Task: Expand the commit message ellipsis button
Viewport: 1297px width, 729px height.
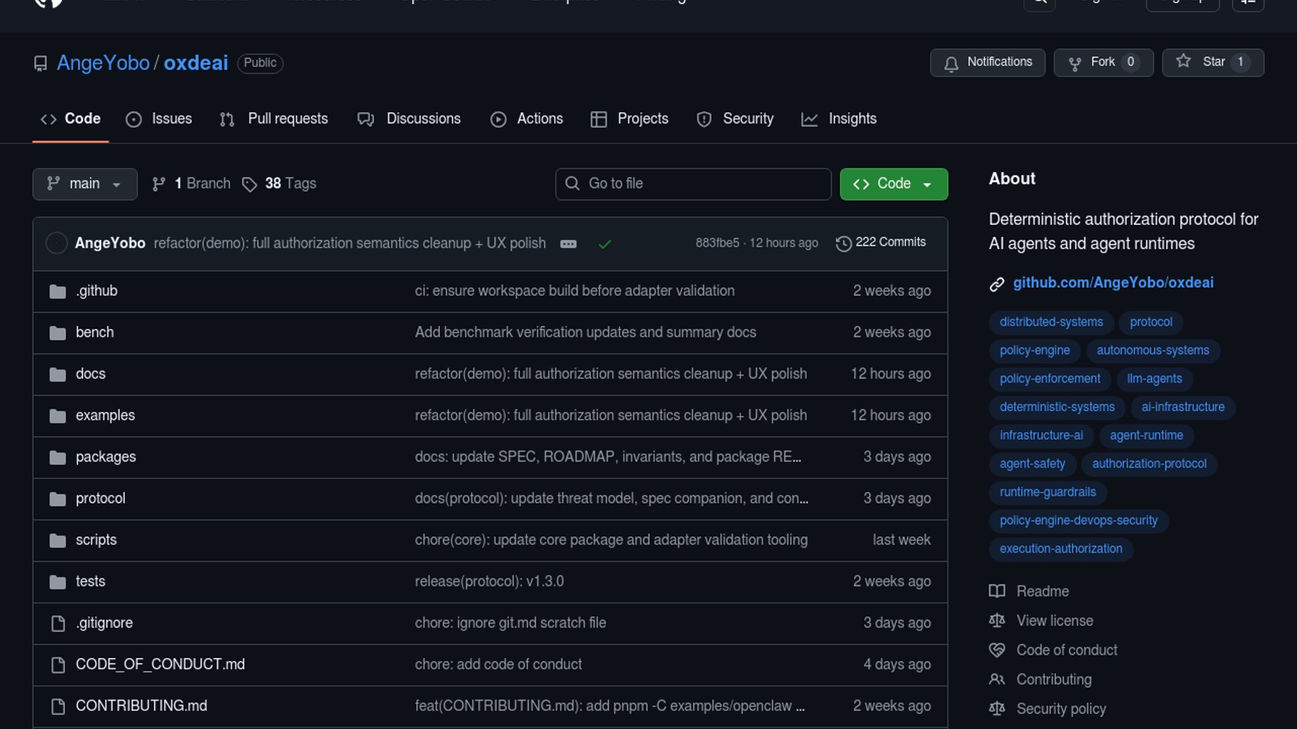Action: [x=568, y=244]
